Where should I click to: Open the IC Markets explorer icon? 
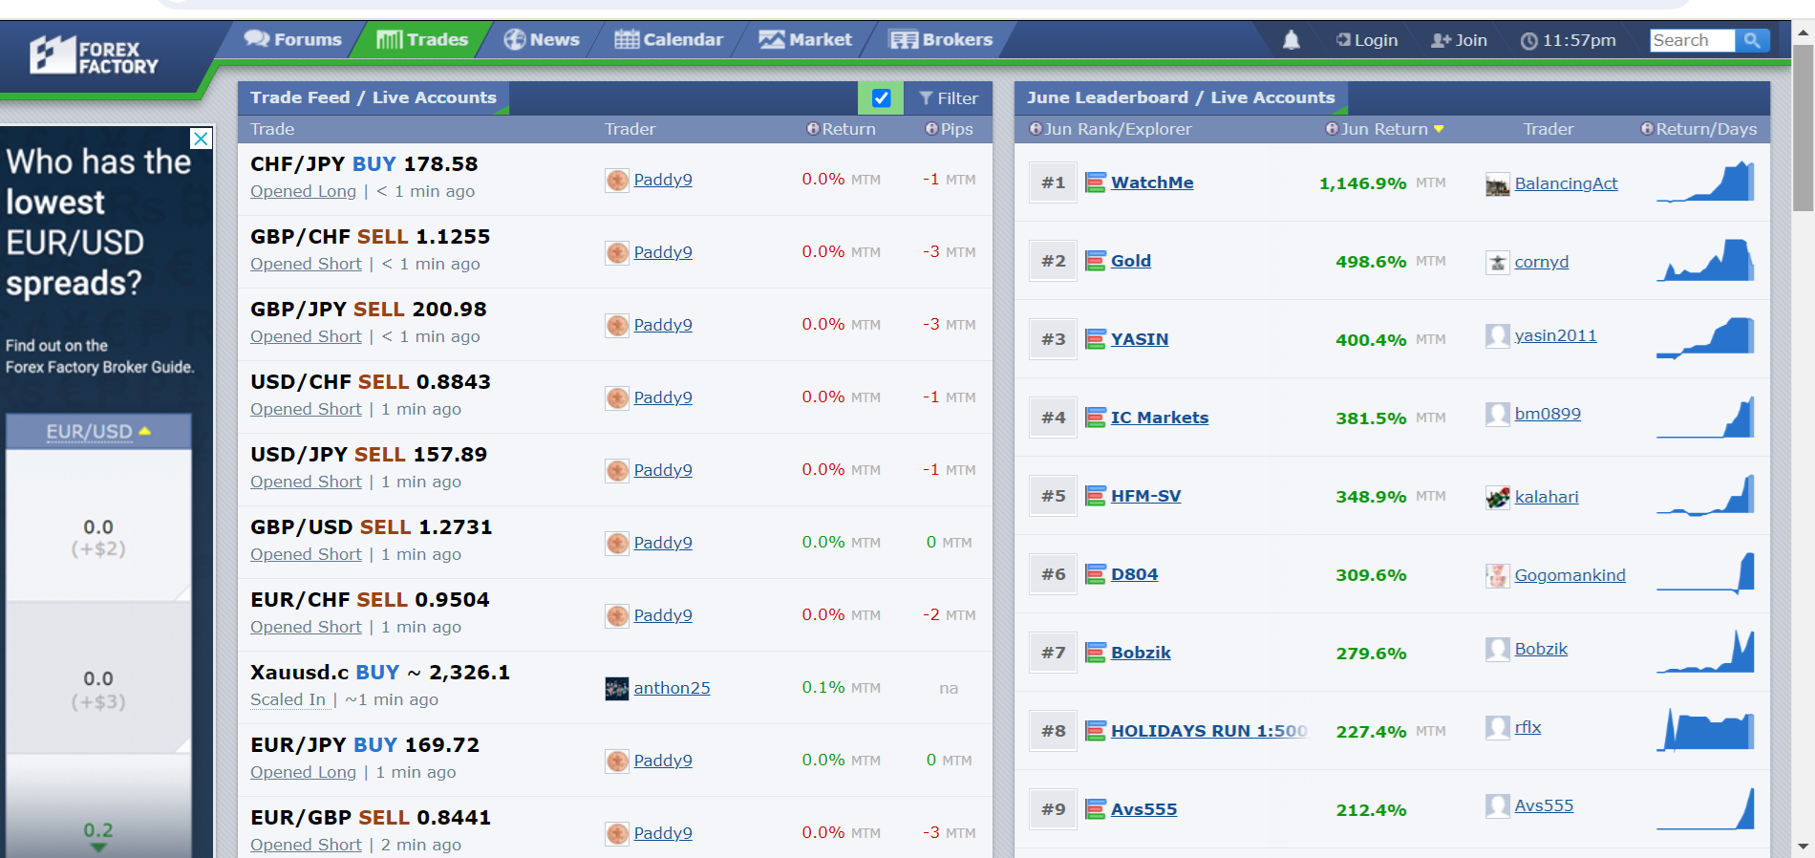click(x=1096, y=418)
